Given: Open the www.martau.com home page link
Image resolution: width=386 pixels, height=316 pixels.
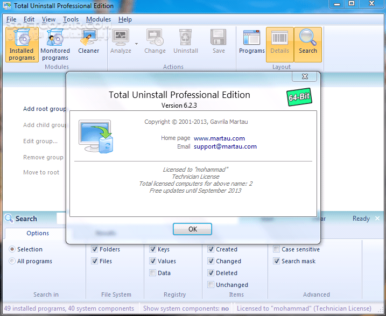Looking at the screenshot, I should [x=219, y=138].
